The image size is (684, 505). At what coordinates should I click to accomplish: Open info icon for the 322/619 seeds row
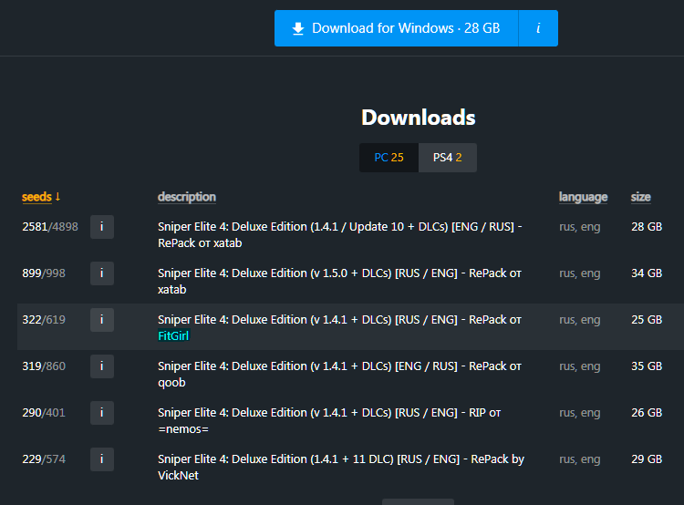click(102, 320)
